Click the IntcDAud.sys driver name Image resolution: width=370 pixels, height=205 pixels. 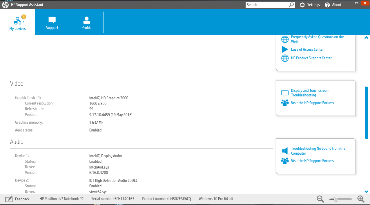coord(99,167)
